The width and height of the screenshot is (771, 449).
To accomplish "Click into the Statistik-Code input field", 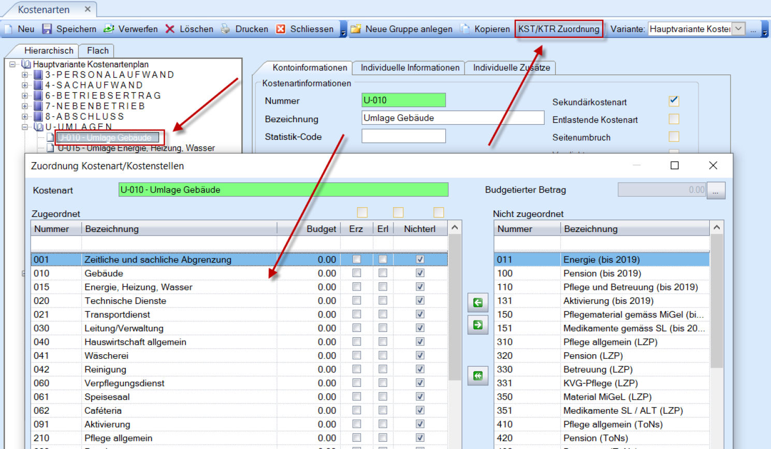I will (403, 137).
